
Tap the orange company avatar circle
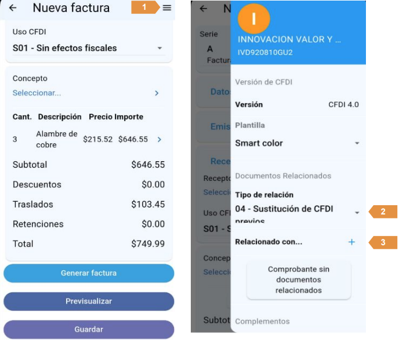click(253, 19)
